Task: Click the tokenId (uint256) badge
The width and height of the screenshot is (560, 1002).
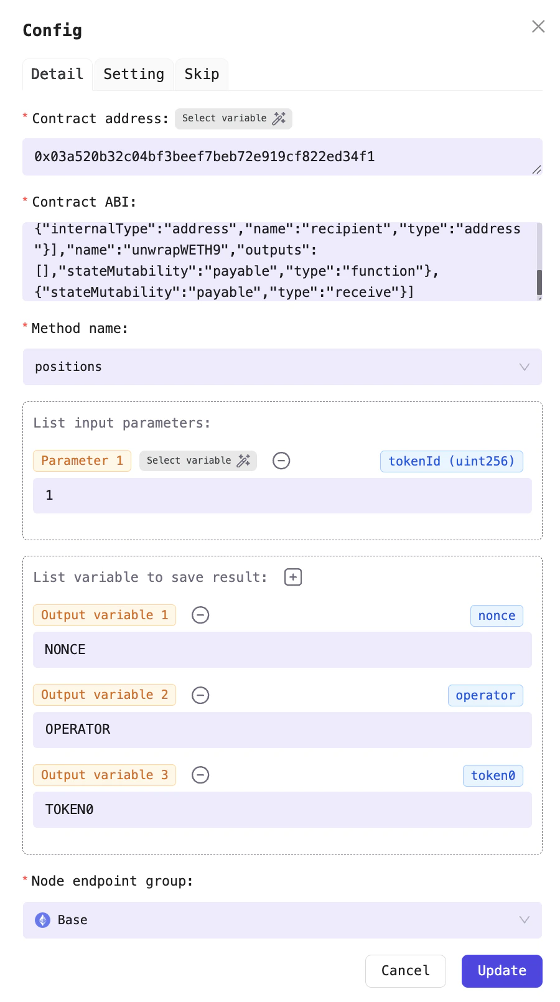Action: (452, 461)
